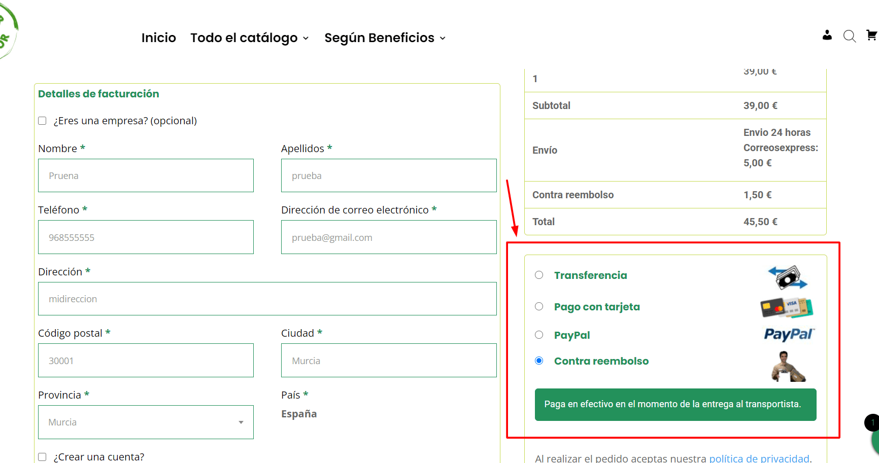Tick the '¿Crear una cuenta?' checkbox

(x=42, y=457)
